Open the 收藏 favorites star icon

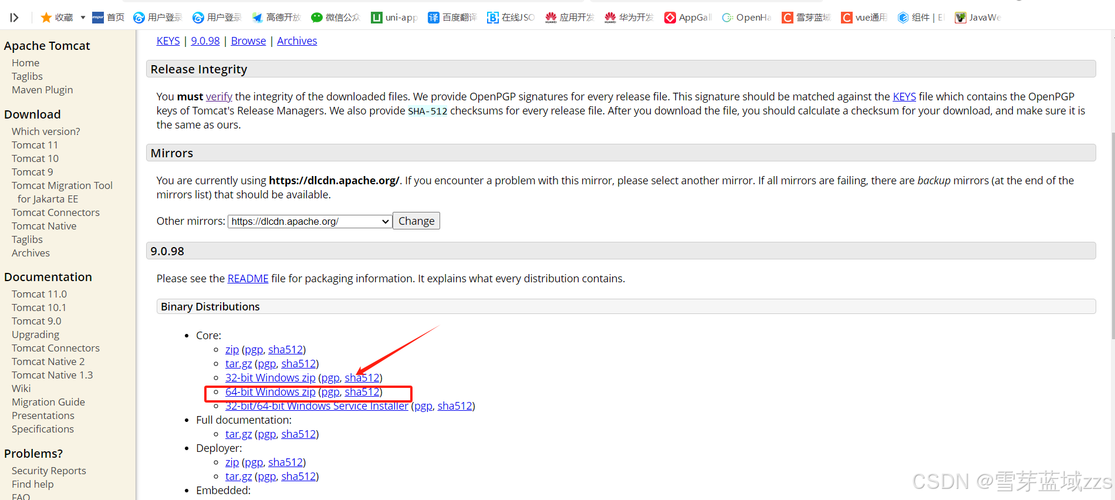click(46, 18)
